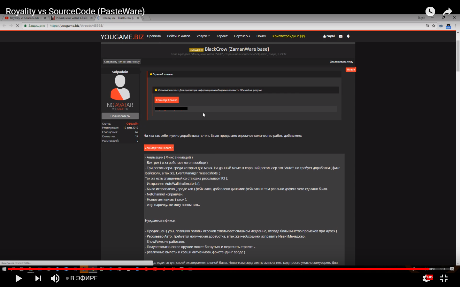Stop loading the page

coord(18,26)
